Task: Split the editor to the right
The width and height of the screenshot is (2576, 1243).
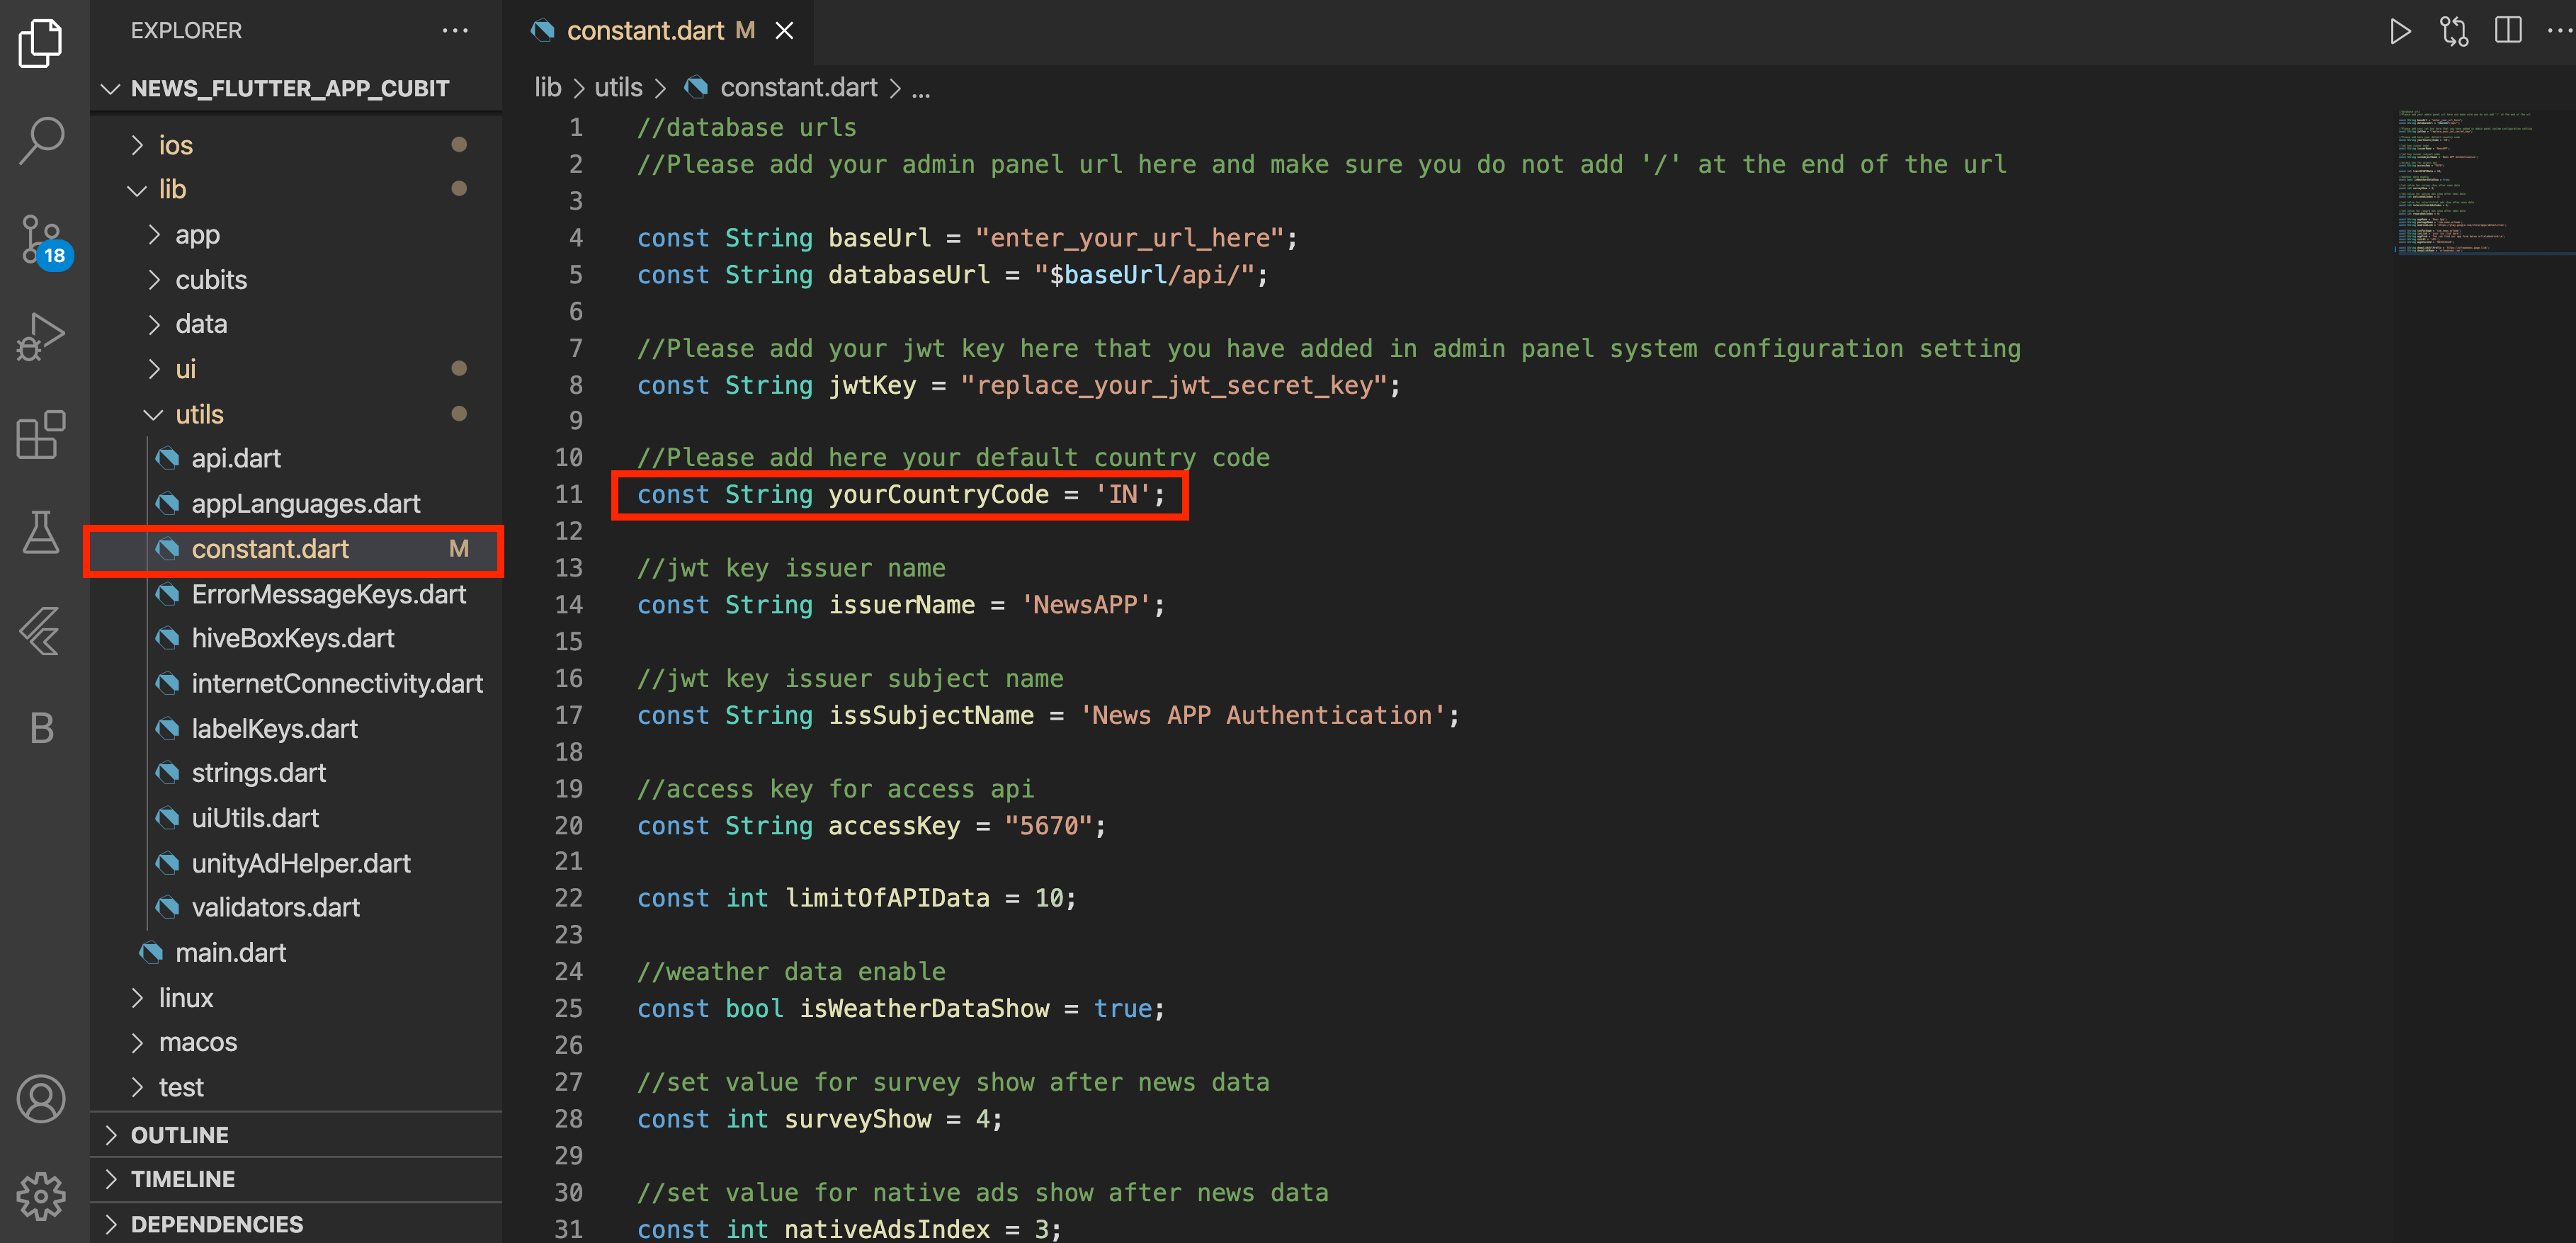Action: pyautogui.click(x=2507, y=31)
